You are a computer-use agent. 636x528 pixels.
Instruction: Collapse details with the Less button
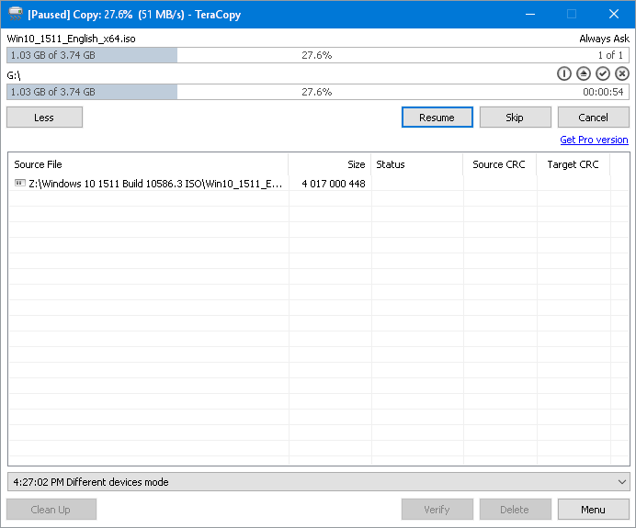[x=45, y=118]
